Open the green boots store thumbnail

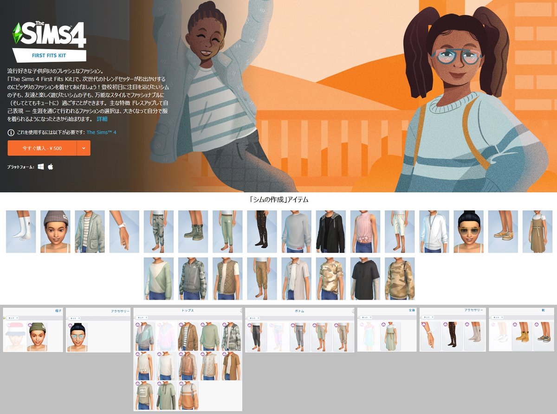pyautogui.click(x=193, y=232)
